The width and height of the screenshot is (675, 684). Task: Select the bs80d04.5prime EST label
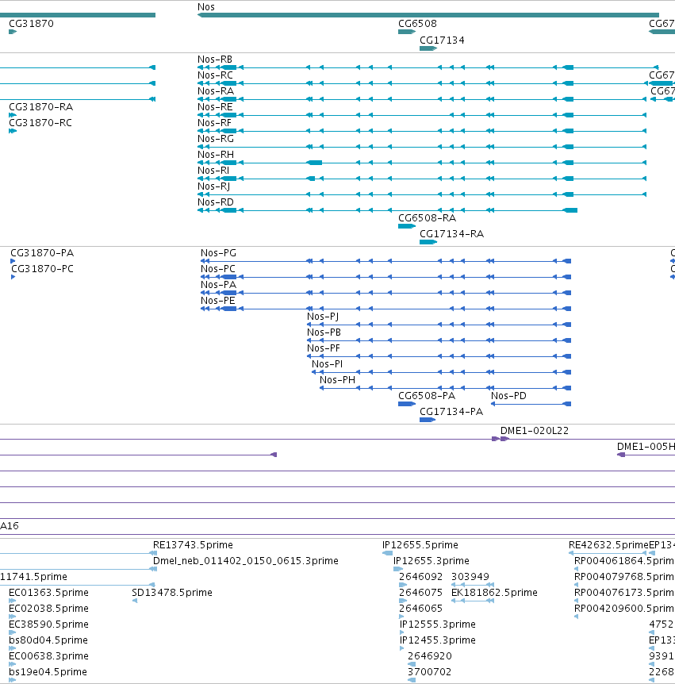pyautogui.click(x=48, y=640)
